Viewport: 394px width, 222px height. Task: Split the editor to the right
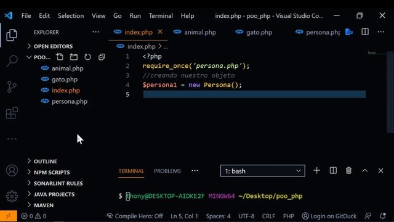click(x=365, y=32)
